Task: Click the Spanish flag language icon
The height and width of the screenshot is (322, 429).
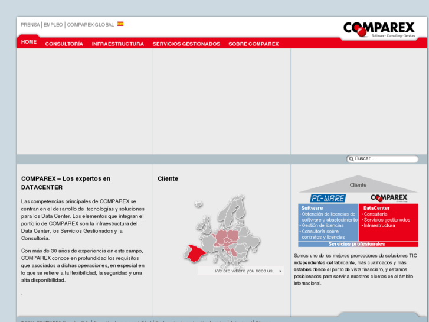Action: 120,24
